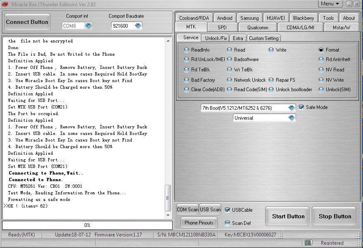Click the COM Scan button
The height and width of the screenshot is (248, 363).
[x=187, y=209]
